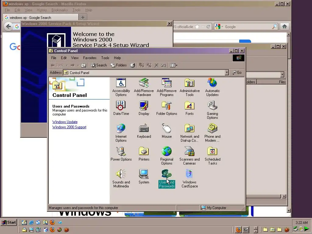Open Forward button history dropdown arrow
The height and width of the screenshot is (234, 312).
[x=78, y=65]
